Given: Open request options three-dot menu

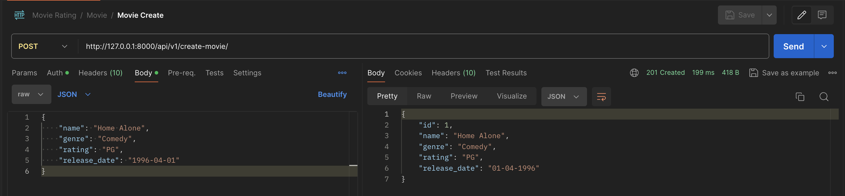Looking at the screenshot, I should point(342,73).
